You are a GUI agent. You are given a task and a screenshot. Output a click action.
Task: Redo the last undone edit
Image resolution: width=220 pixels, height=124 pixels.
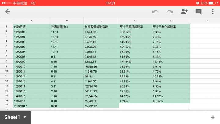pyautogui.click(x=170, y=12)
